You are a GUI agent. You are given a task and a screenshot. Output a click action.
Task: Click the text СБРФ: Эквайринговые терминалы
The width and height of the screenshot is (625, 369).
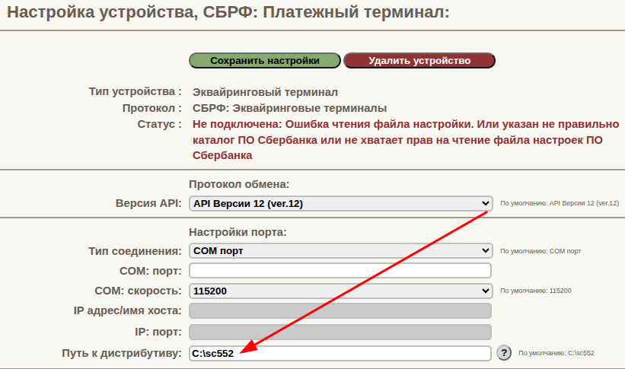pos(289,108)
